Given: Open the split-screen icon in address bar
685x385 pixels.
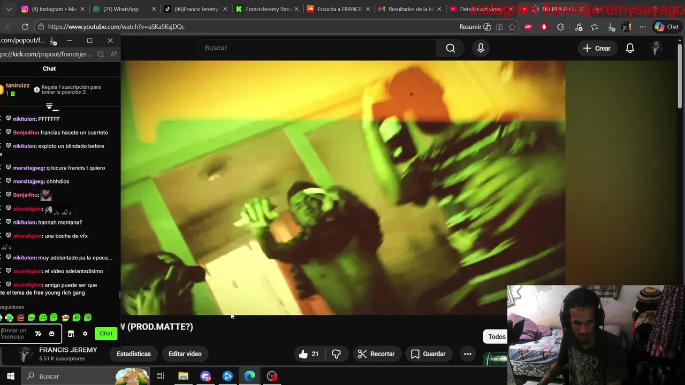Looking at the screenshot, I should (499, 27).
